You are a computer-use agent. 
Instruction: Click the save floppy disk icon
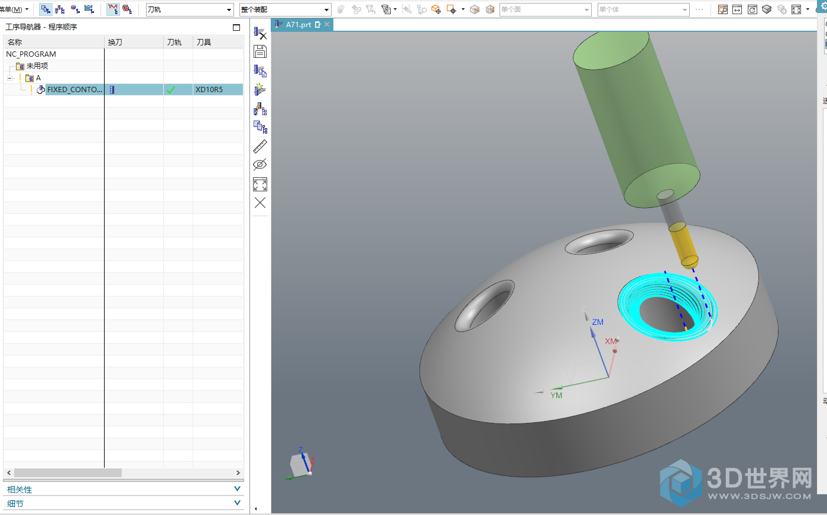tap(260, 51)
